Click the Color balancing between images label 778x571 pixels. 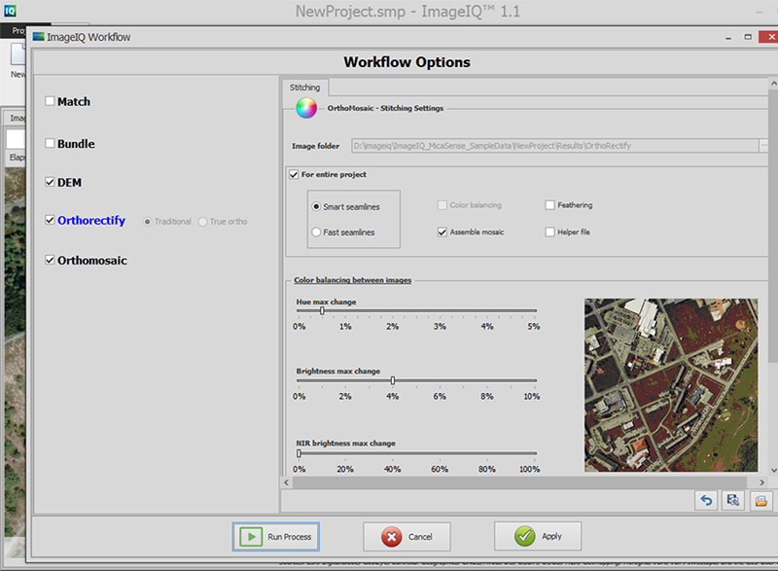tap(352, 280)
